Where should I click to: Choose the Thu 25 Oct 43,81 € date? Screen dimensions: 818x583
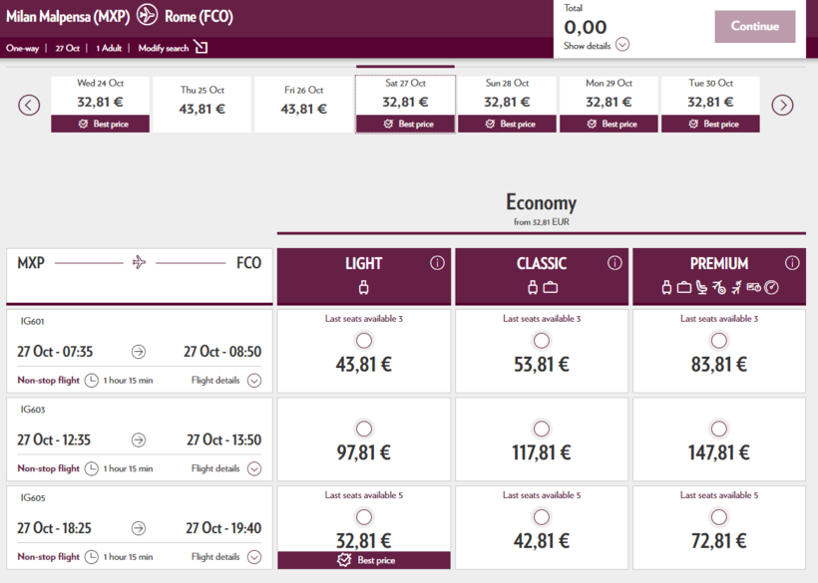202,103
